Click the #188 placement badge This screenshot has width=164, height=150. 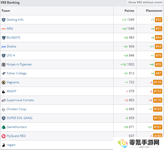click(158, 135)
